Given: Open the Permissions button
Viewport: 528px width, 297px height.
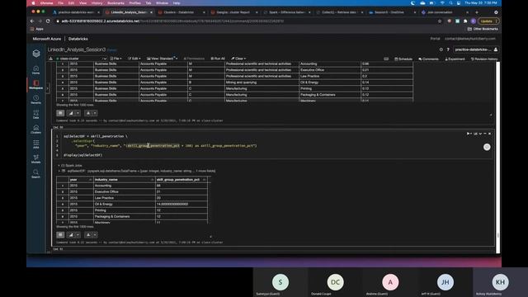Looking at the screenshot, I should click(194, 59).
